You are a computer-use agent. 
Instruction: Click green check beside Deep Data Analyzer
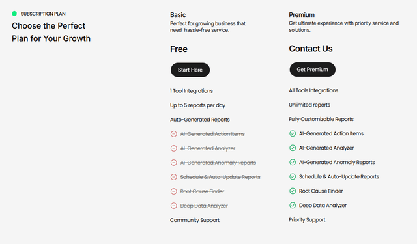coord(293,205)
